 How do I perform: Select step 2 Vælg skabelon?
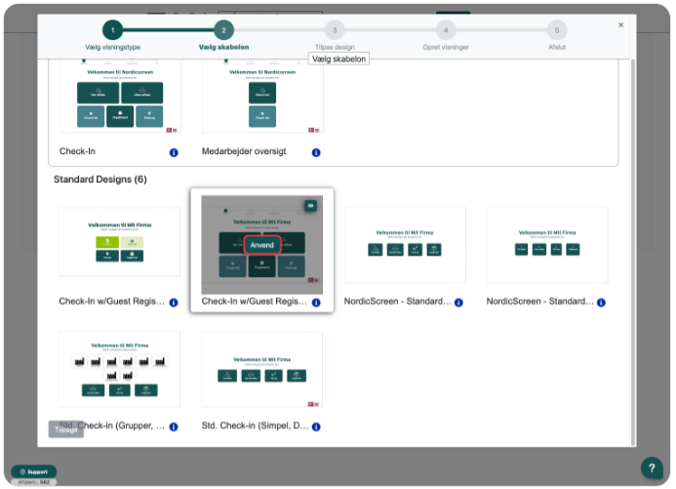(x=223, y=30)
